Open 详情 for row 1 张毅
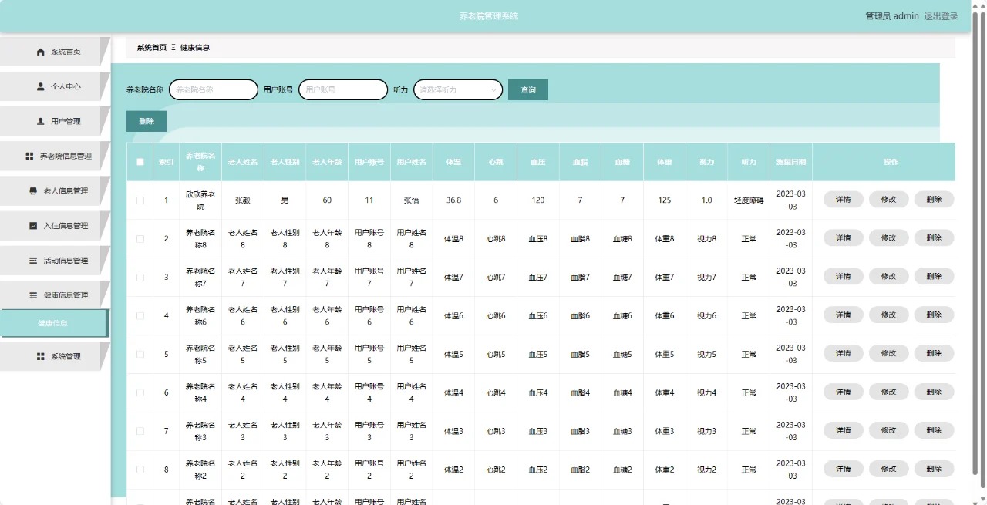The height and width of the screenshot is (505, 987). tap(844, 199)
